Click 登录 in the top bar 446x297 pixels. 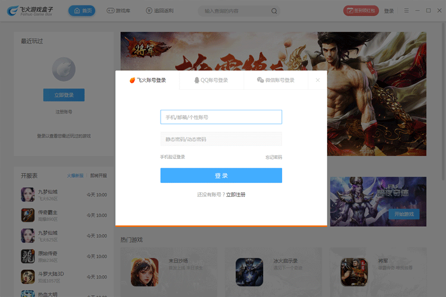pyautogui.click(x=389, y=11)
